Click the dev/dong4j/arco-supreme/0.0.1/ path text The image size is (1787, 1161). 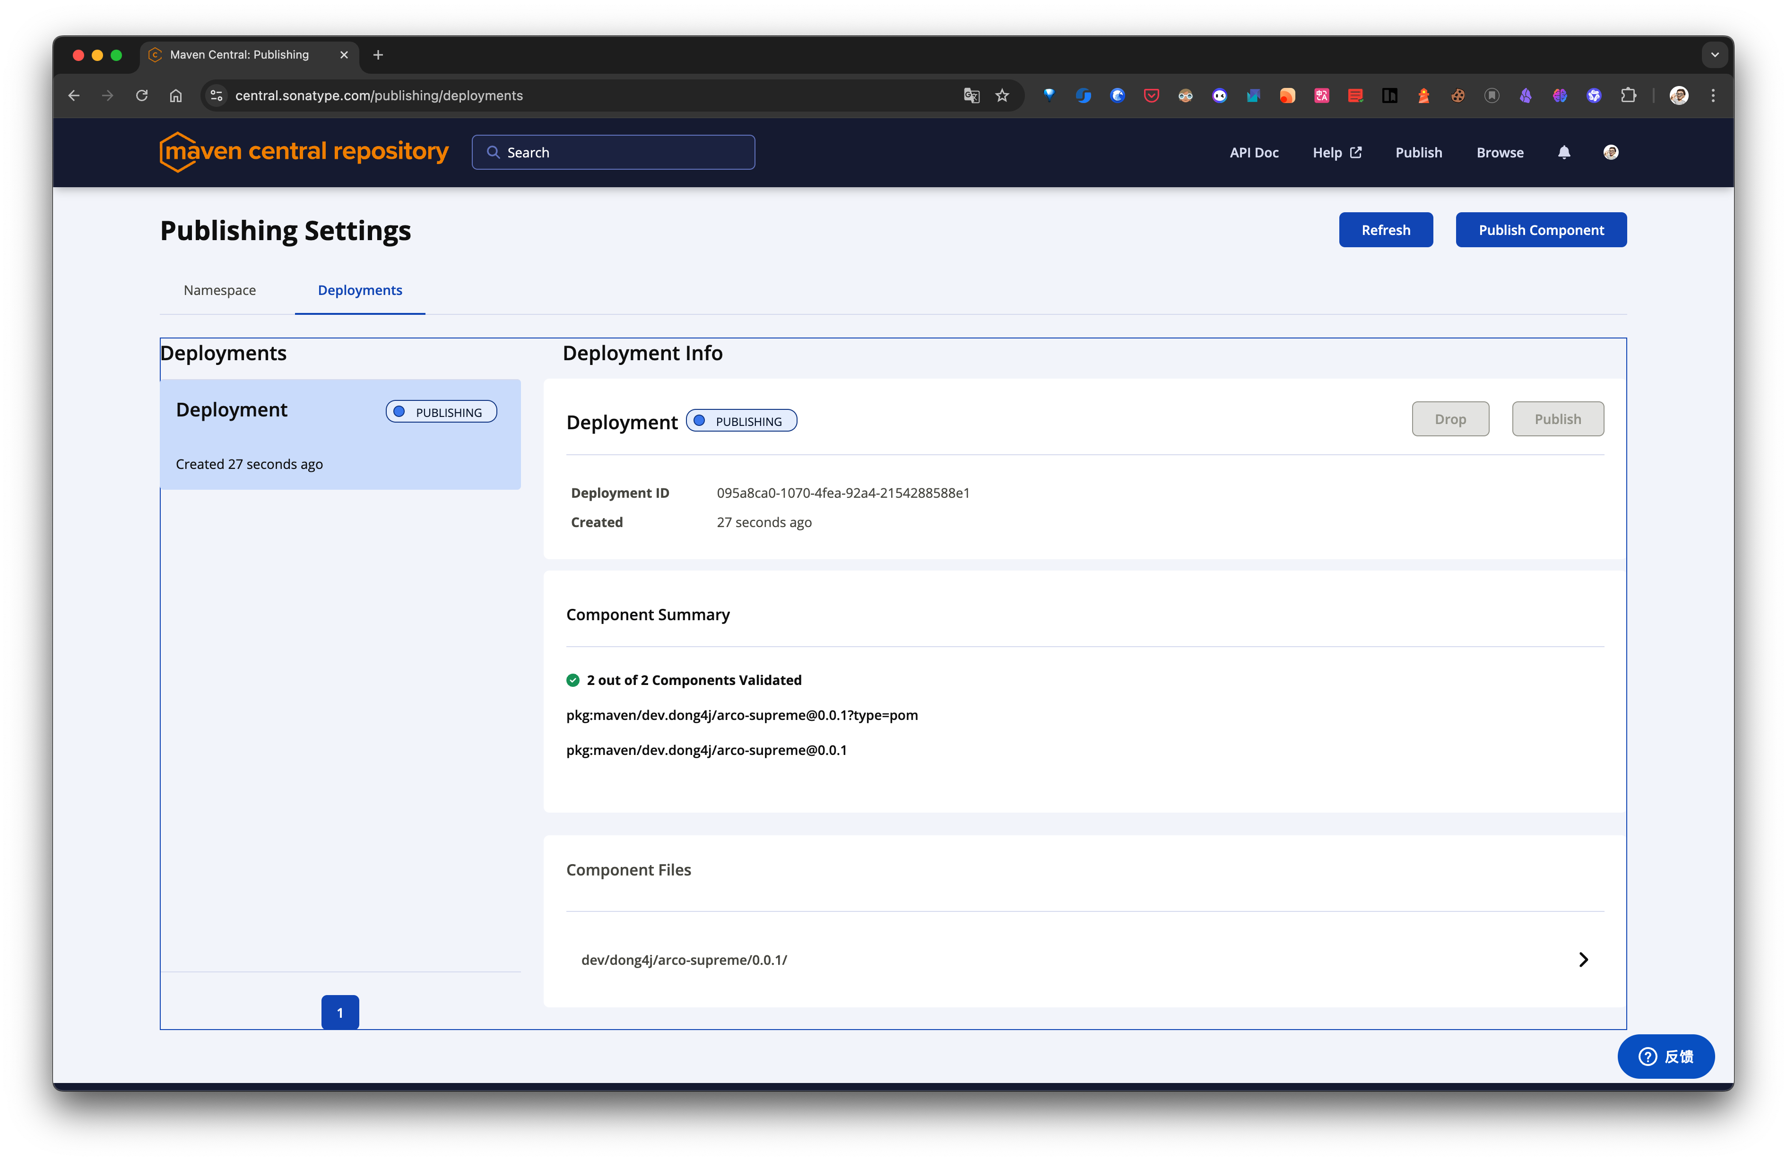pos(684,960)
